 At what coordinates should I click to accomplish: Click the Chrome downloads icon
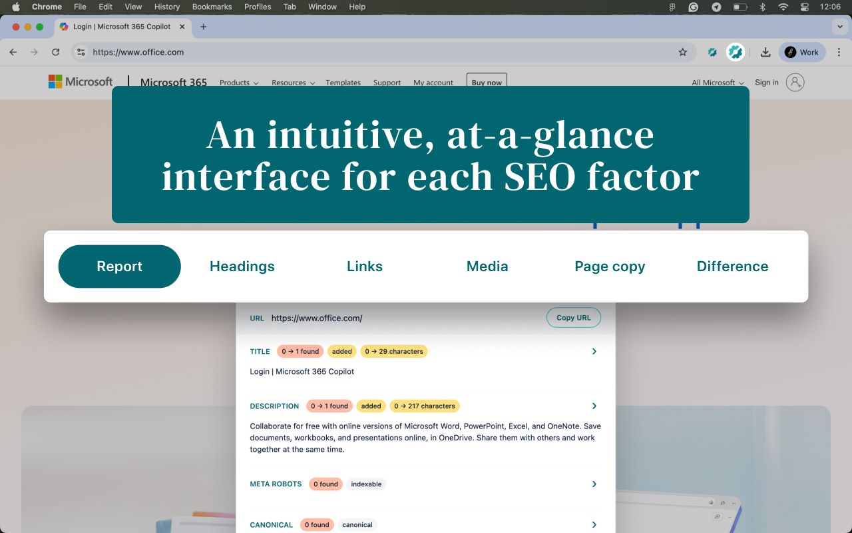tap(765, 52)
